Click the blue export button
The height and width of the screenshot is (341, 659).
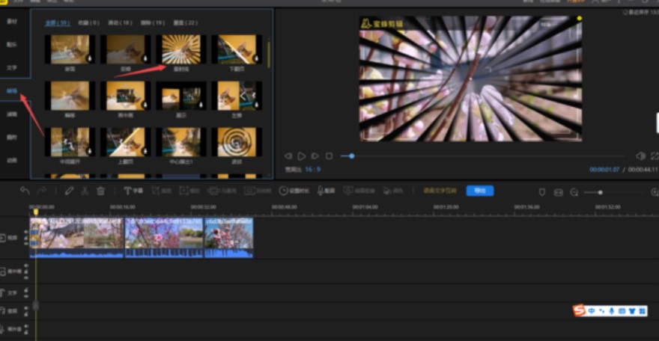[x=479, y=191]
